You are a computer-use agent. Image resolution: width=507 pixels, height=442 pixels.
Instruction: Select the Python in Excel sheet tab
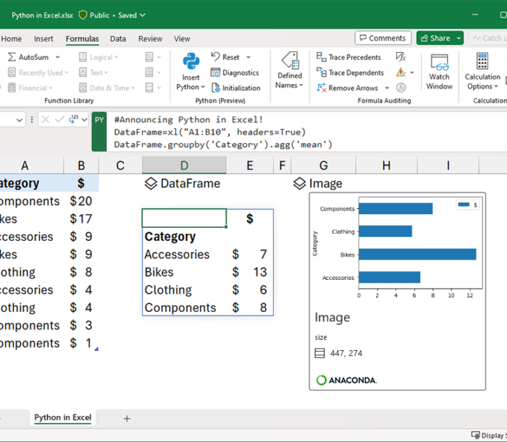[x=63, y=417]
